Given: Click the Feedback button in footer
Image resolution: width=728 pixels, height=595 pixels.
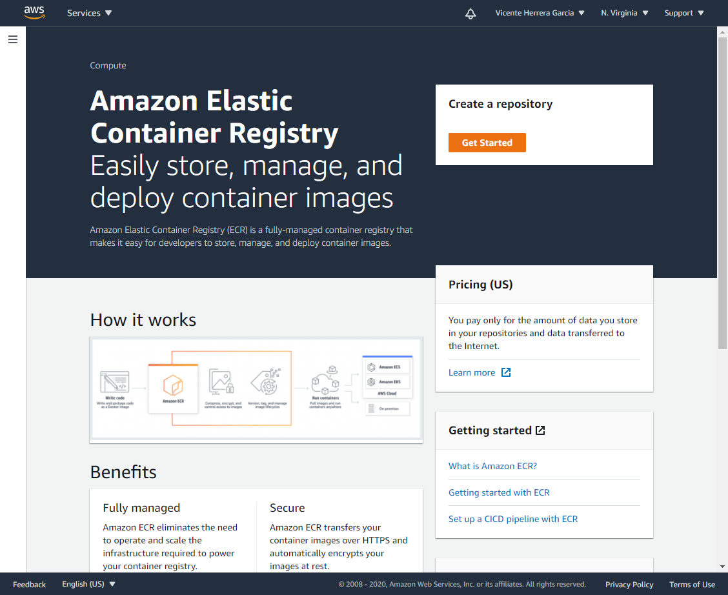Looking at the screenshot, I should coord(29,584).
